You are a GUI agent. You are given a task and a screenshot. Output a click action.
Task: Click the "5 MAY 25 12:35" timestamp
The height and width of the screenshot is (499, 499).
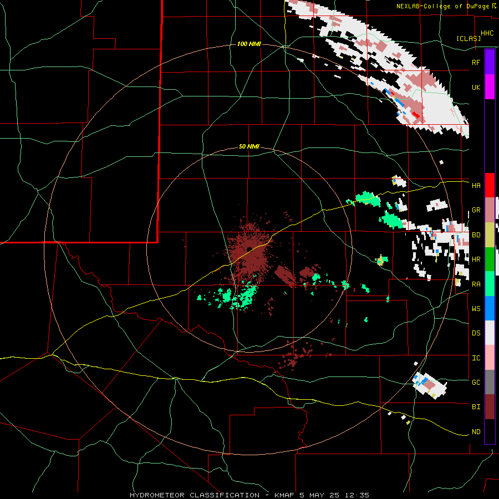(x=334, y=495)
